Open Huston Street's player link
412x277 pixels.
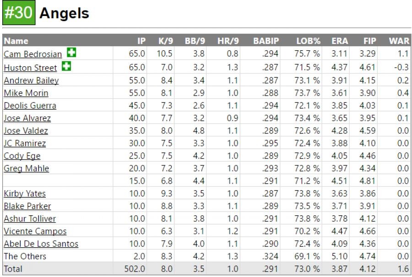pos(30,68)
